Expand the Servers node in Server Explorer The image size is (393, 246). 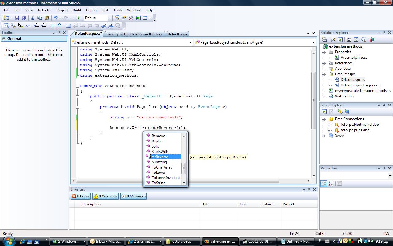[323, 136]
